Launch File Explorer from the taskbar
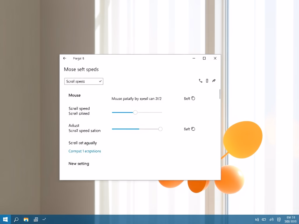This screenshot has height=224, width=299. (x=26, y=219)
